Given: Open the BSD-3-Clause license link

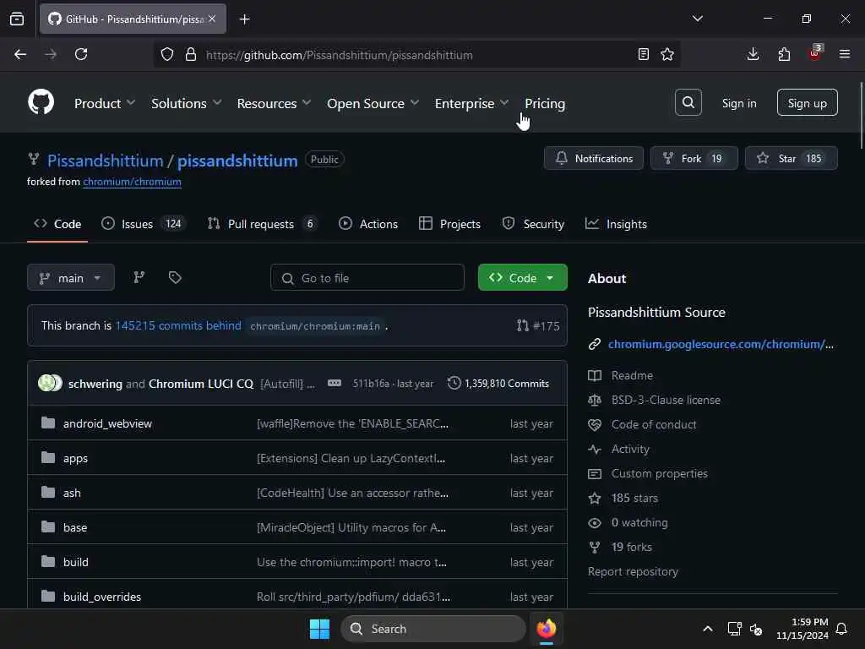Looking at the screenshot, I should (x=666, y=400).
